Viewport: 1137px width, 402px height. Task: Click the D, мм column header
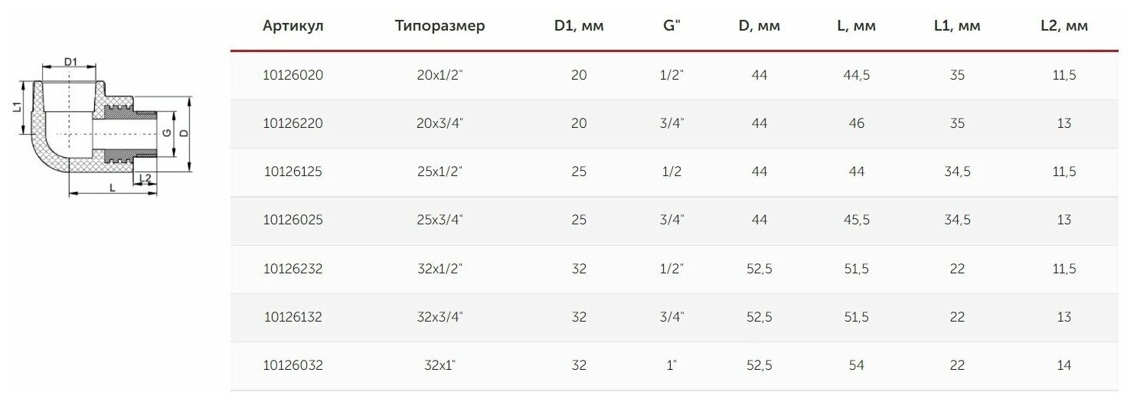point(759,26)
